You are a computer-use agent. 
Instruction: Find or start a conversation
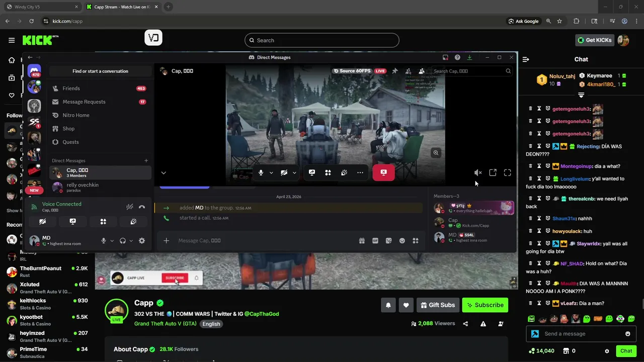[x=100, y=71]
